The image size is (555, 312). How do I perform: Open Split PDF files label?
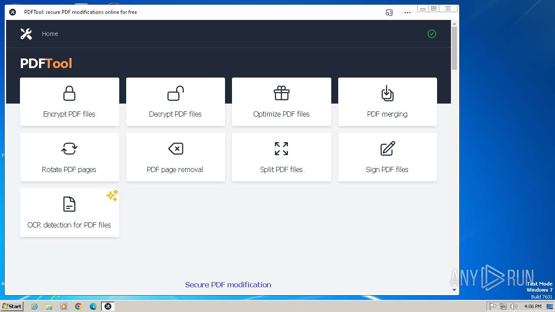281,169
